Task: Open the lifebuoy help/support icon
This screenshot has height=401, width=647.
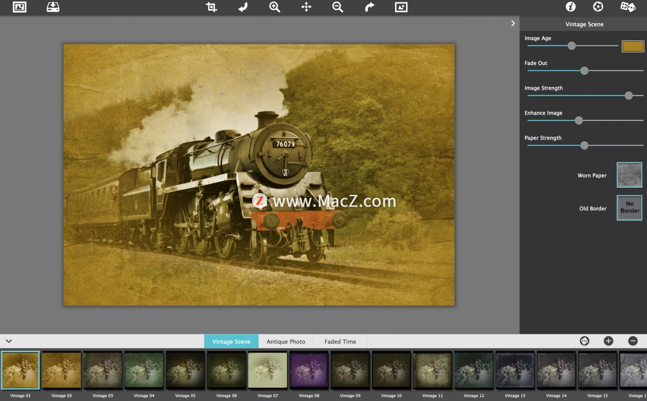Action: 598,7
